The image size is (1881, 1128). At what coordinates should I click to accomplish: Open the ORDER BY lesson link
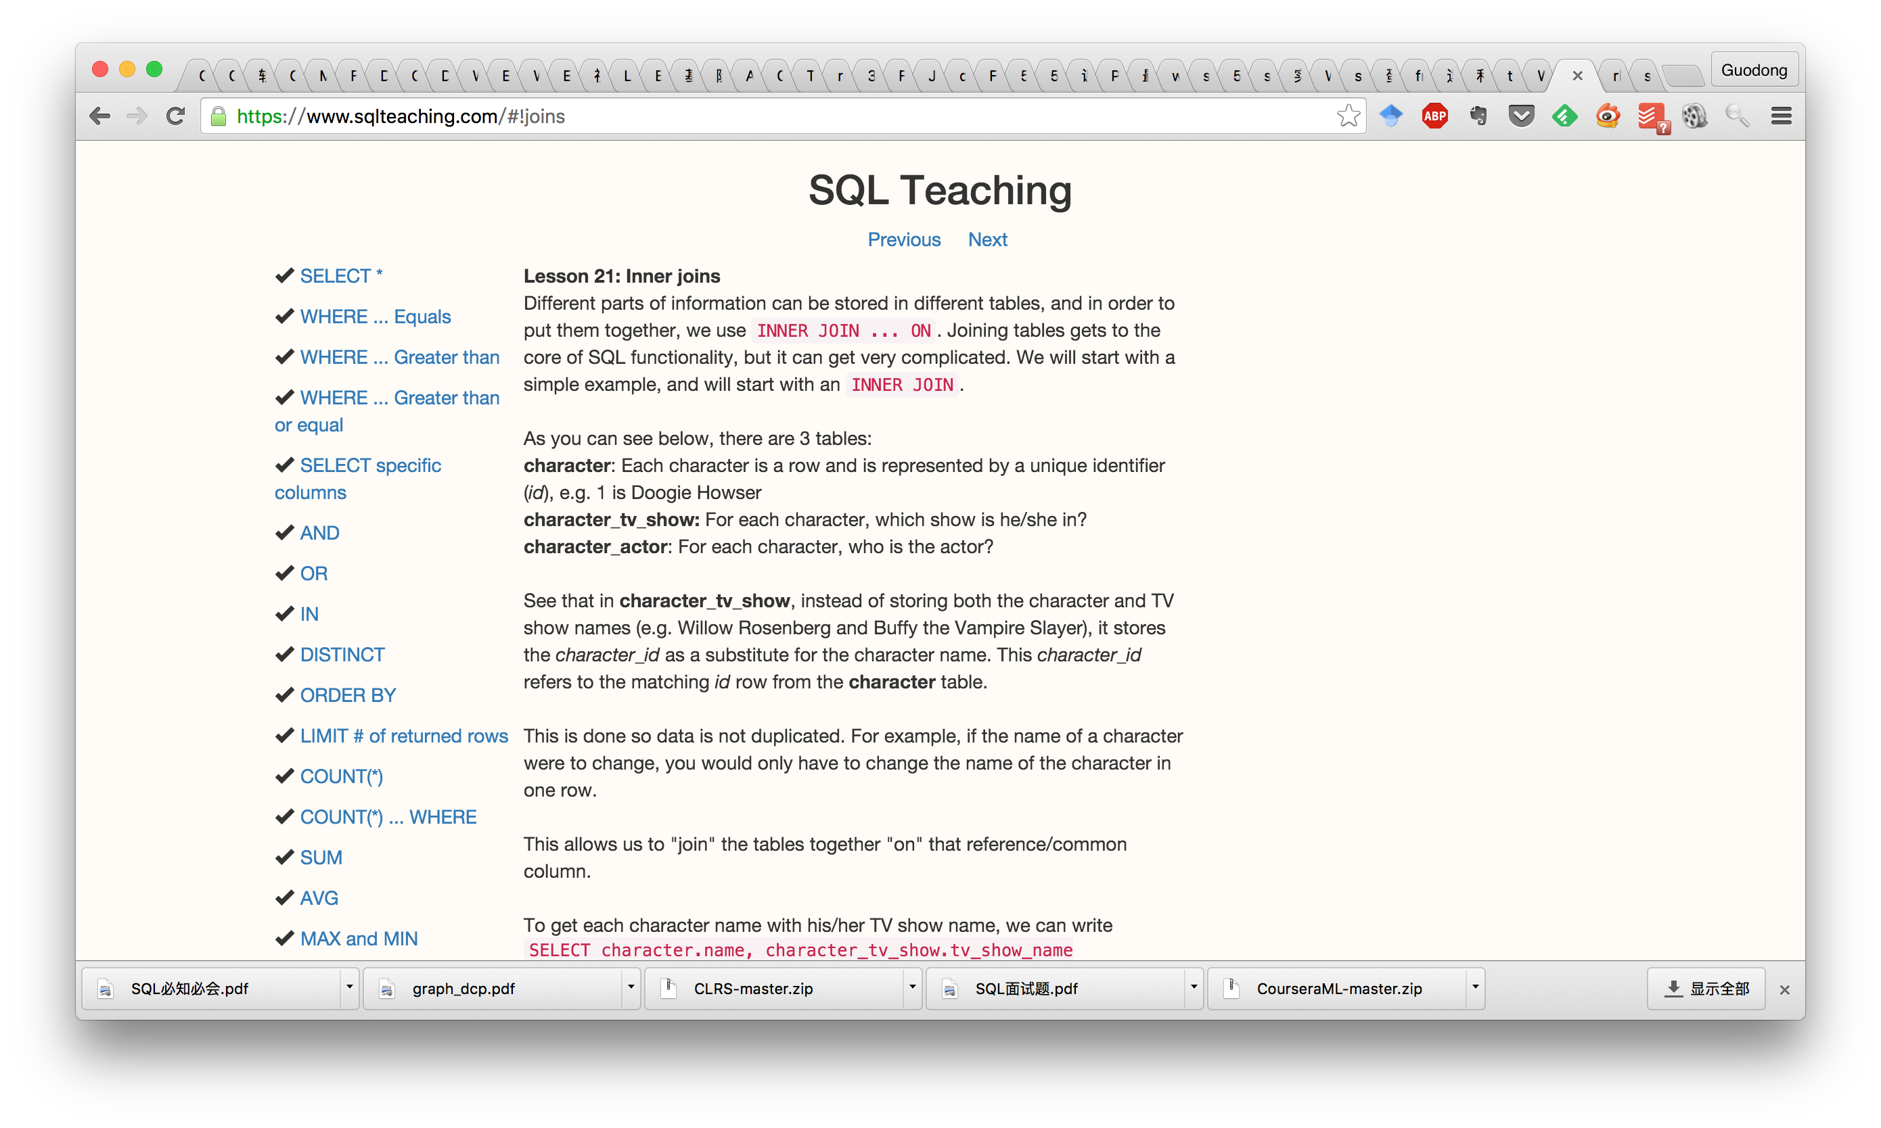(348, 695)
